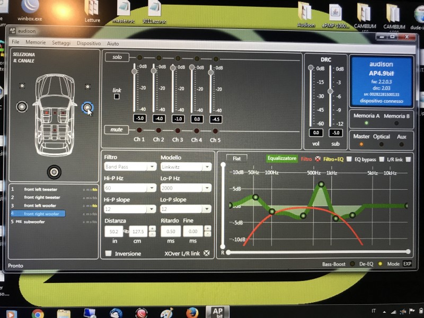Open the Lo-P Hz dropdown
424x318 pixels.
[x=186, y=188]
